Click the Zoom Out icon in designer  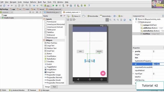118,20
